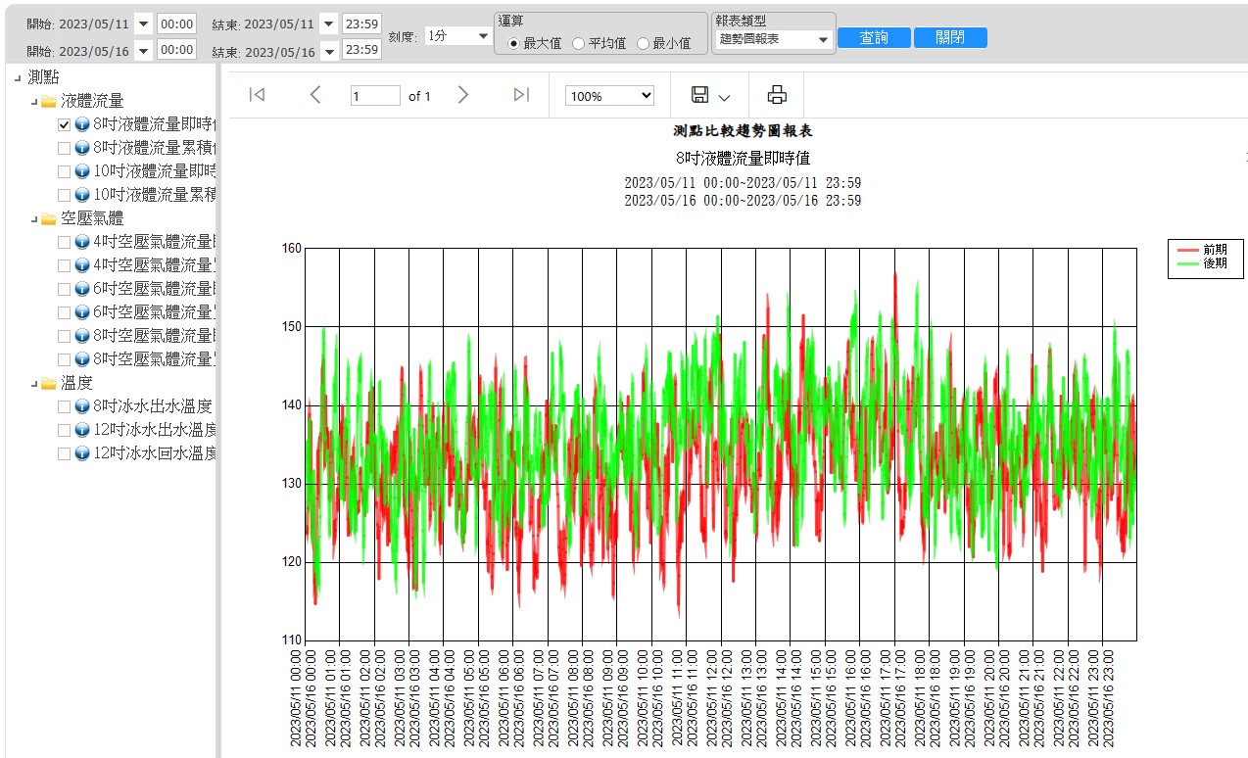Image resolution: width=1248 pixels, height=758 pixels.
Task: Click the 測點比較趨勢圖報表 report title
Action: [743, 131]
